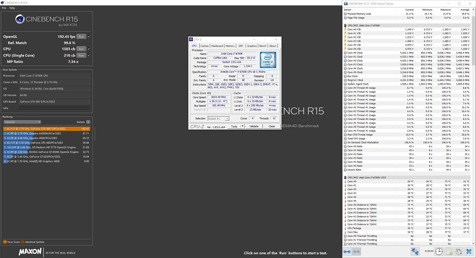
Task: Select the On-Demand Clock Modulation row
Action: (408, 142)
